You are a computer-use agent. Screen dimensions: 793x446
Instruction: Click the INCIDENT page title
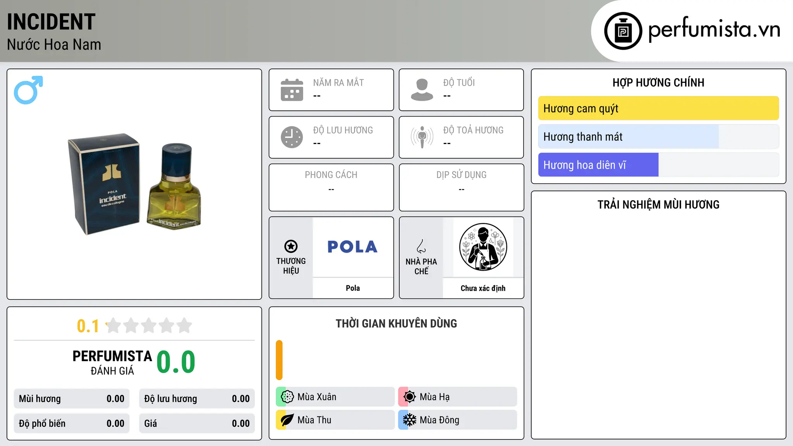(51, 22)
